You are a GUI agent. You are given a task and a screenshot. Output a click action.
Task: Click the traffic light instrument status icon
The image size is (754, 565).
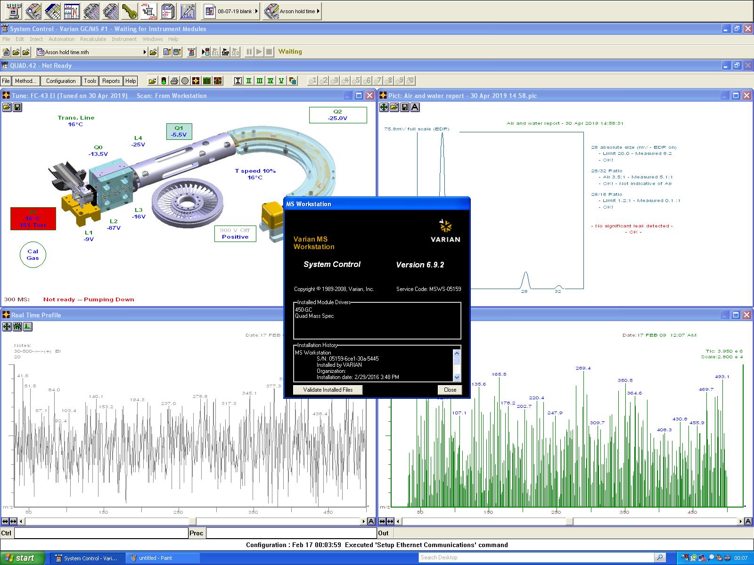(164, 81)
